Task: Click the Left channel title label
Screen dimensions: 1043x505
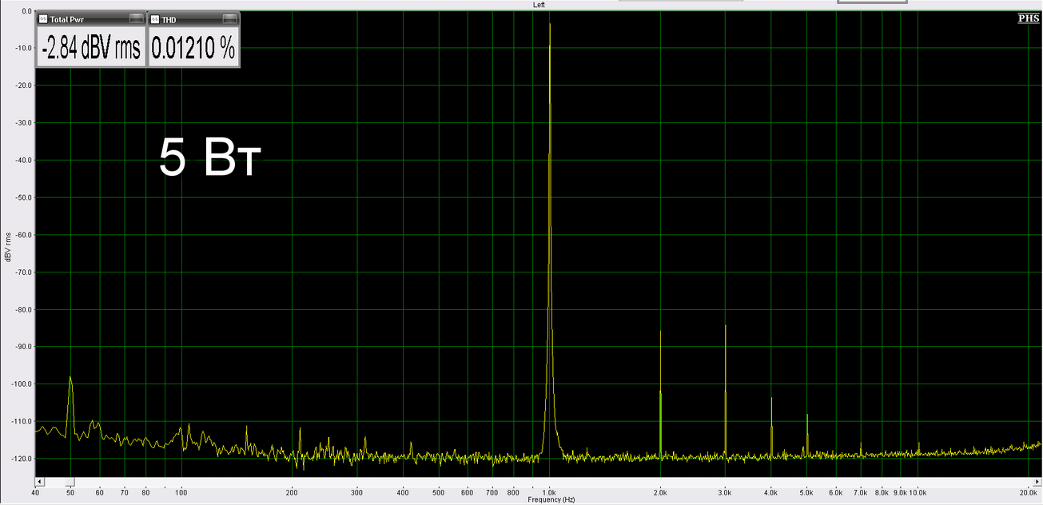Action: tap(539, 5)
